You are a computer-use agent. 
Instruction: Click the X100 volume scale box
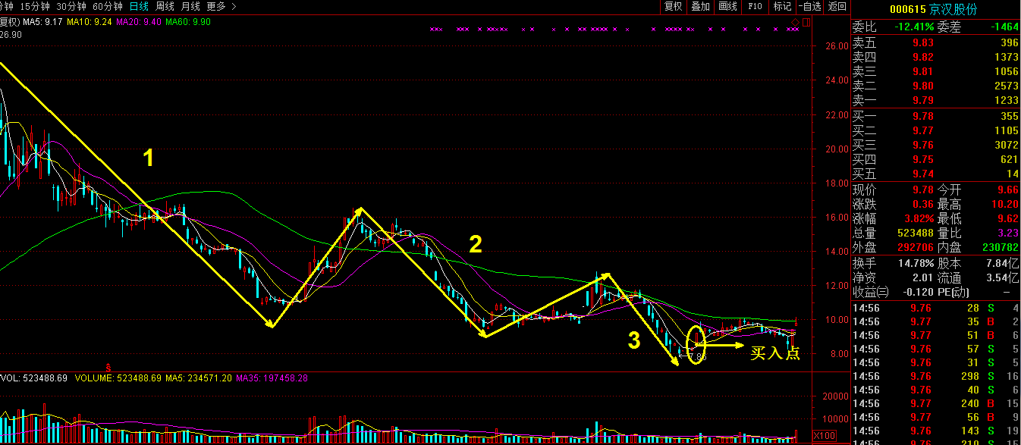click(822, 436)
